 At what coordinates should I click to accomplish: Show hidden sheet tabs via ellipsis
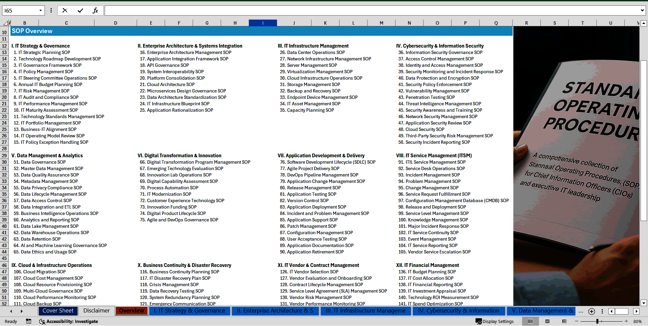[580, 311]
